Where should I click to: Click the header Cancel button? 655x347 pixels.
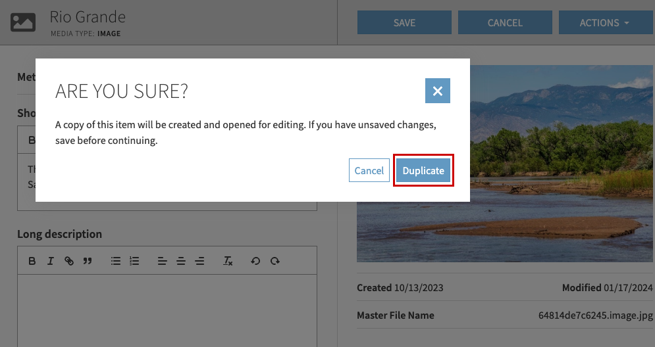coord(505,22)
